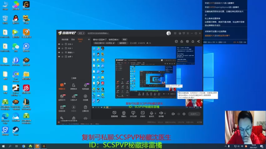Image resolution: width=266 pixels, height=149 pixels.
Task: Click the clipboard icon above preview
Action: 176,41
